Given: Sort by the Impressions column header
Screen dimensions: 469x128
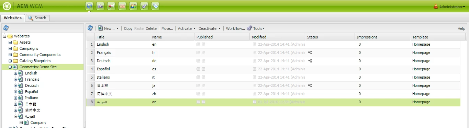Looking at the screenshot, I should [x=382, y=37].
